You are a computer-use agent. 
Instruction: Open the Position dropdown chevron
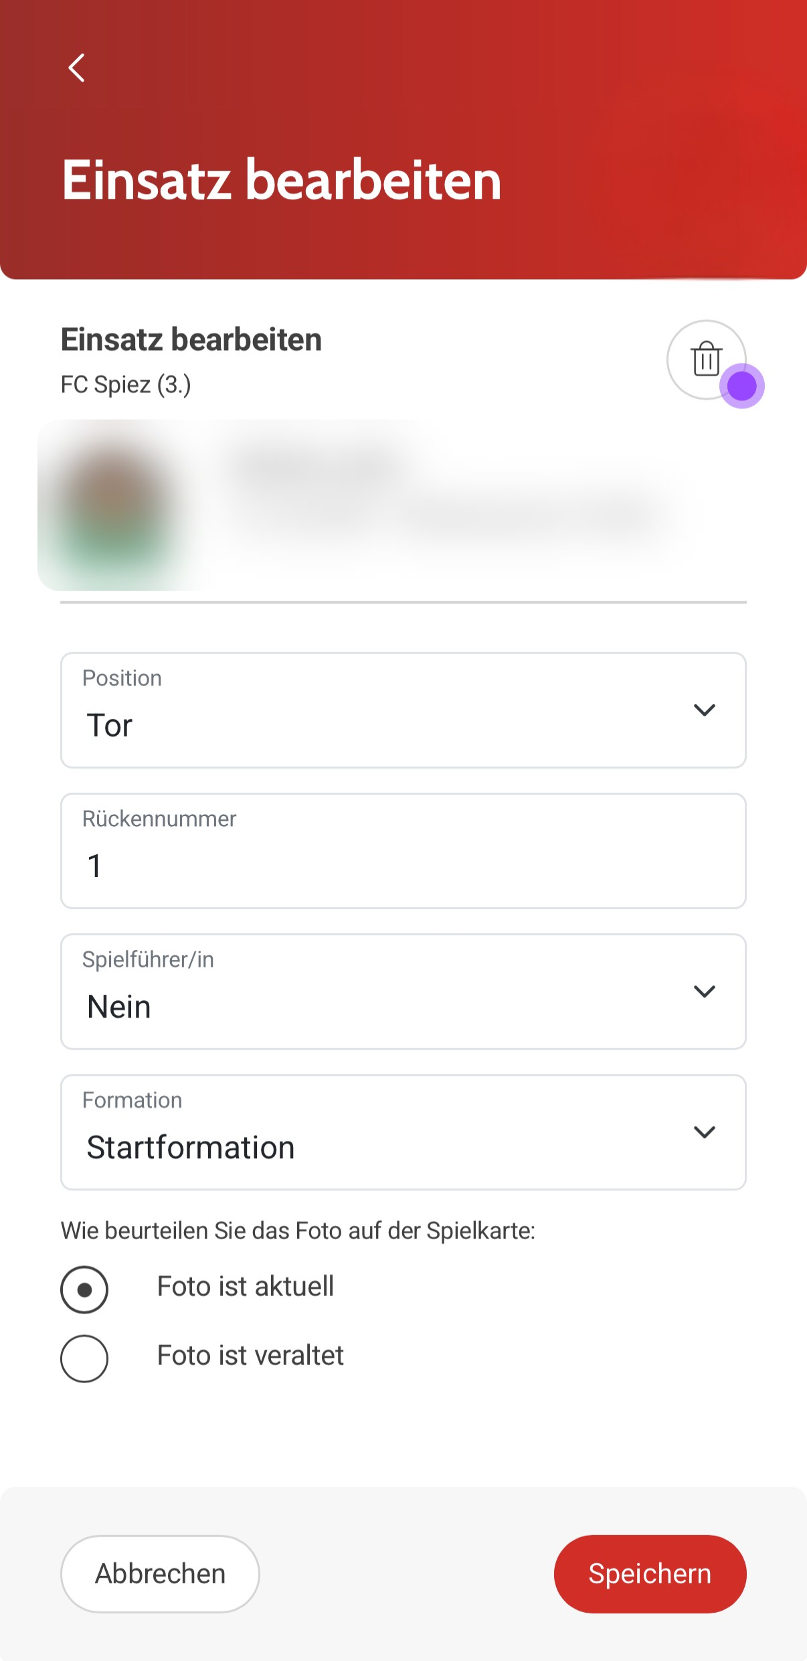coord(705,710)
